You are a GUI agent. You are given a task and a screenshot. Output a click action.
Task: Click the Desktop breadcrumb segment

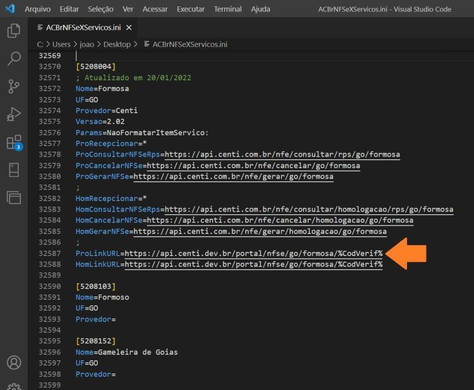click(117, 44)
